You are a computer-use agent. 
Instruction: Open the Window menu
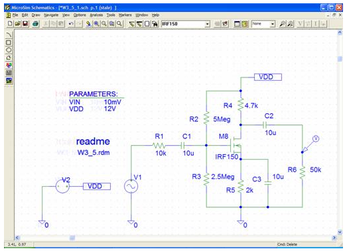142,15
